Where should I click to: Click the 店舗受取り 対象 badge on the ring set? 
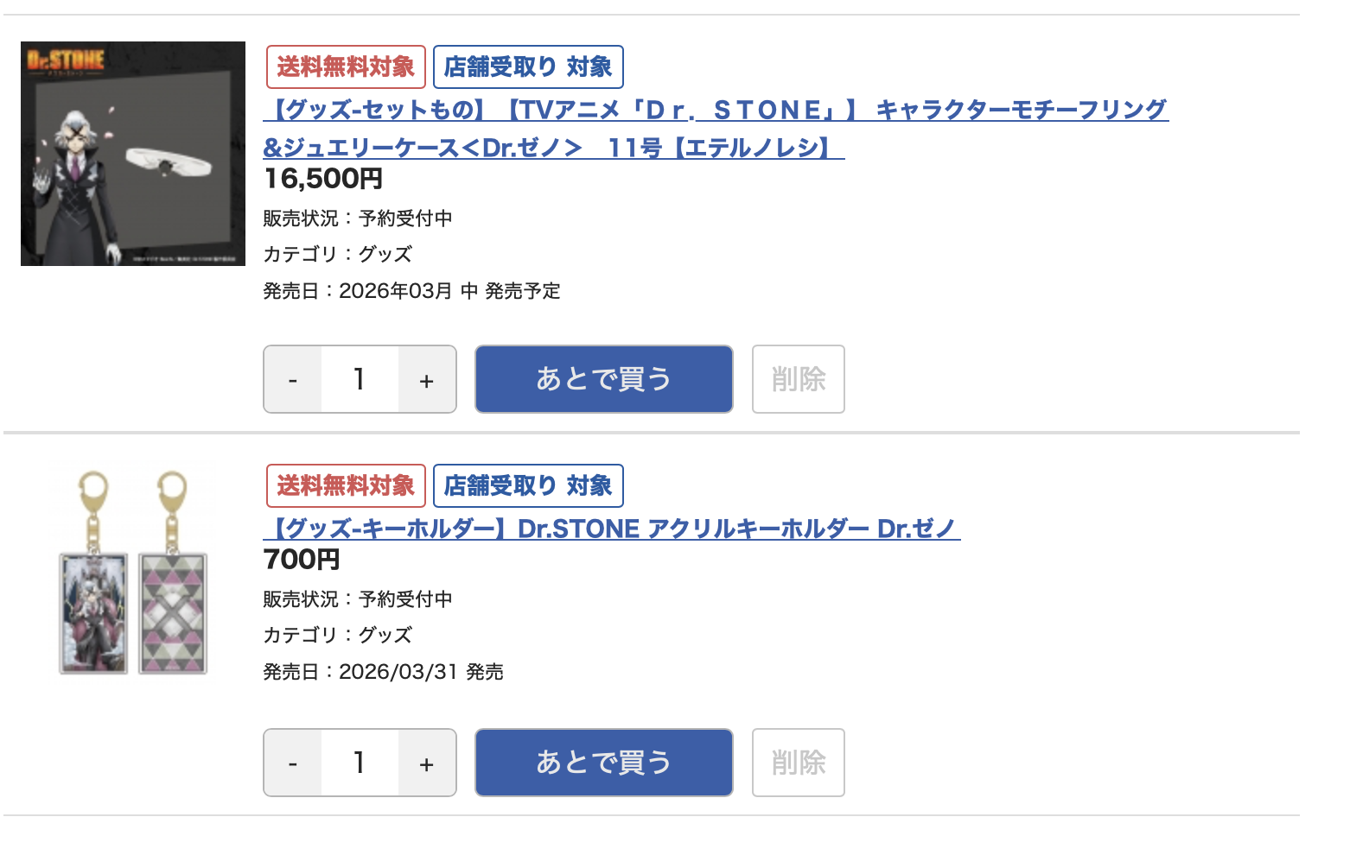[x=528, y=67]
